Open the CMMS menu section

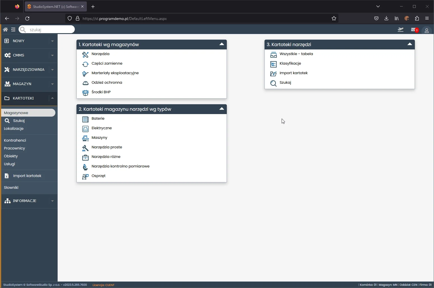pyautogui.click(x=19, y=55)
